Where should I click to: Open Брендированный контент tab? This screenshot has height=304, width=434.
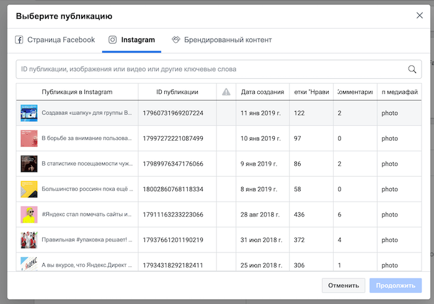[x=222, y=40]
